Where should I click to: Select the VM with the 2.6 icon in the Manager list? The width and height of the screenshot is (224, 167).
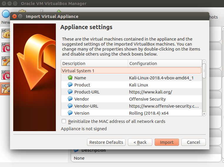[6, 34]
